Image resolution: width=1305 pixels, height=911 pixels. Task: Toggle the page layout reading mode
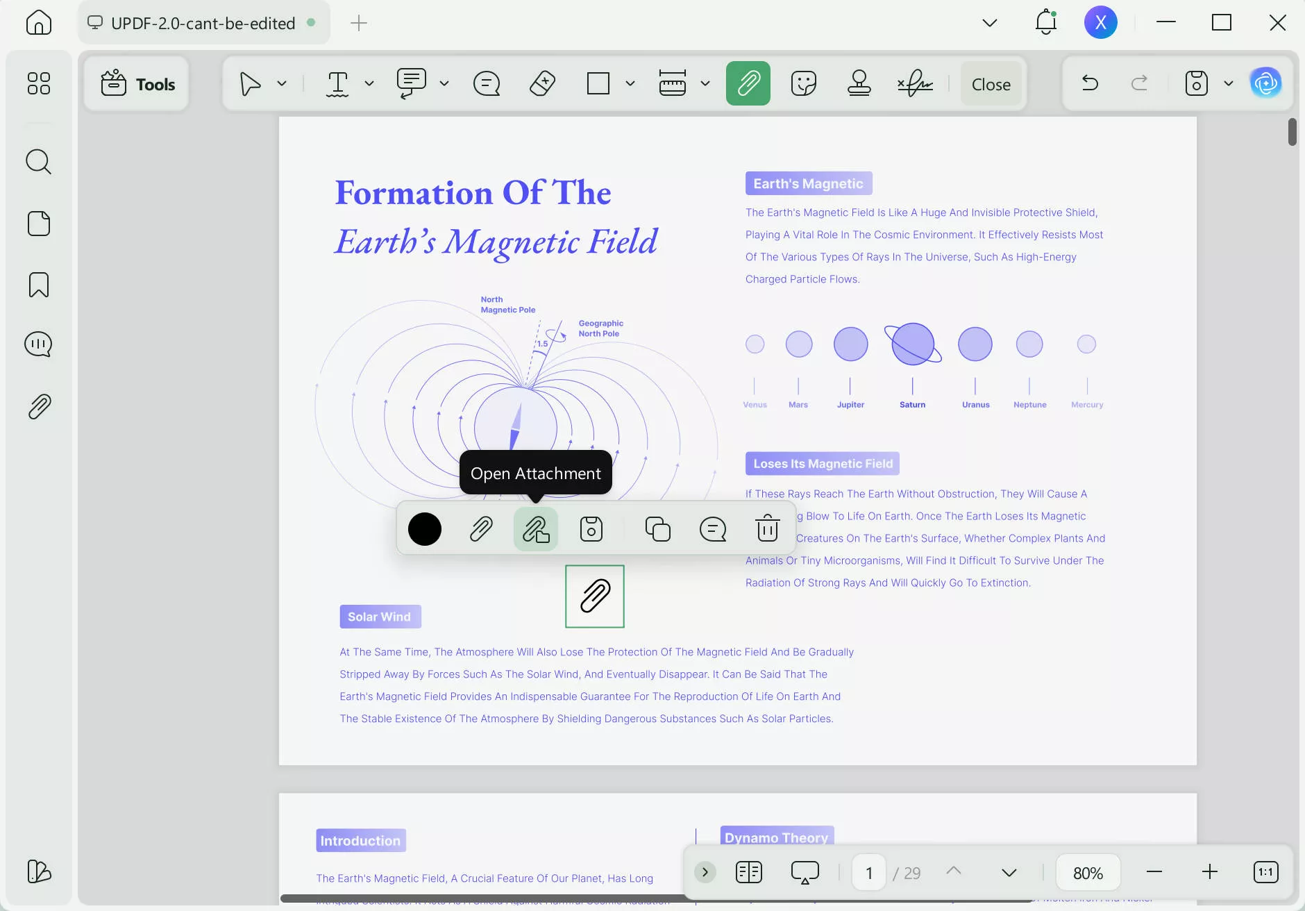[748, 872]
